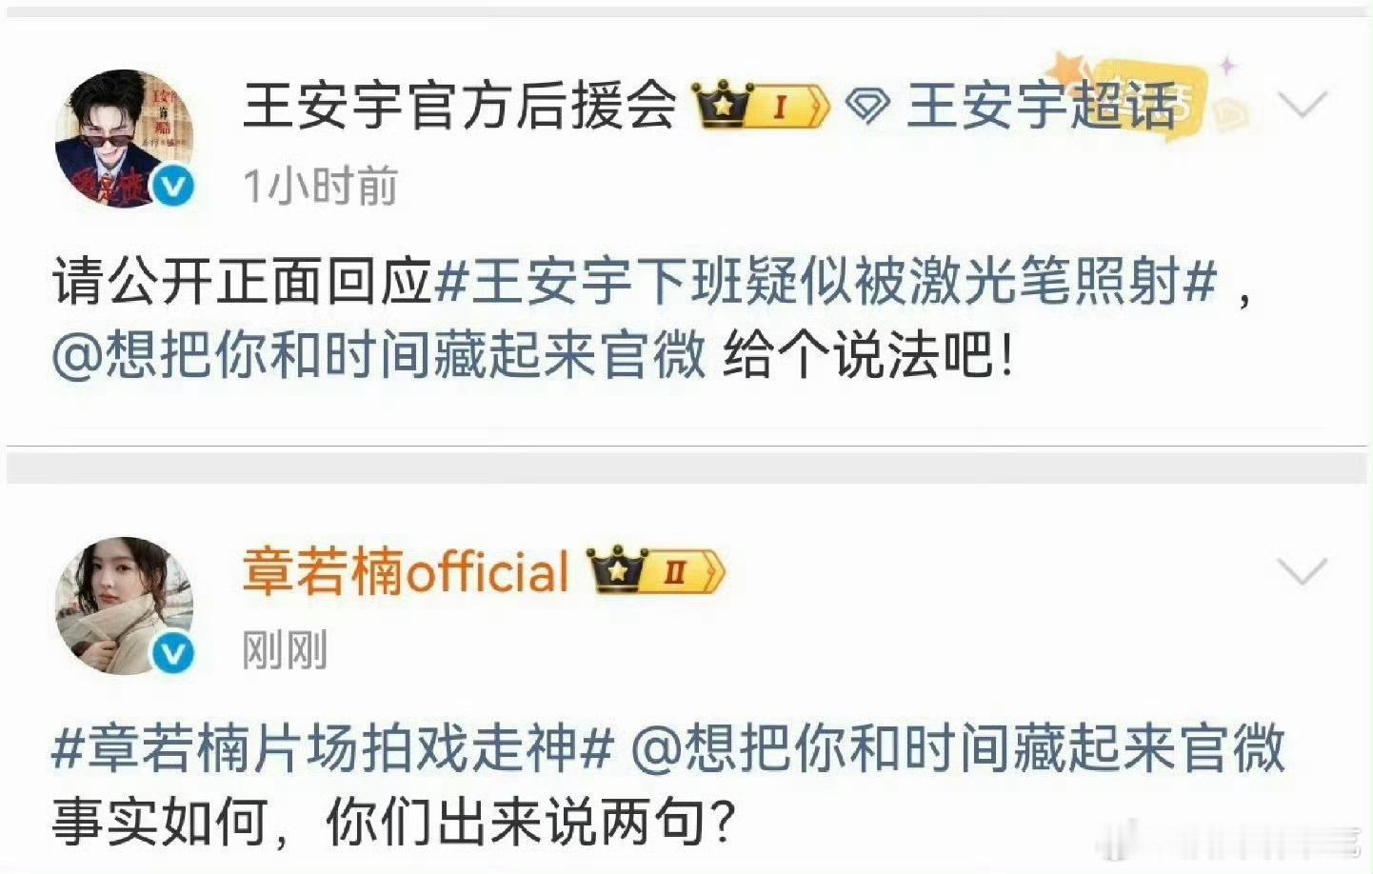The width and height of the screenshot is (1373, 874).
Task: Open @想把你和时间藏起来官微 mention in second post
Action: 958,747
